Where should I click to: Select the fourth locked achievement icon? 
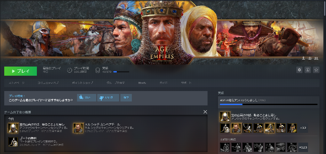[x=258, y=147]
